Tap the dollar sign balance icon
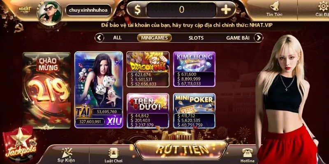Image resolution: width=329 pixels, height=164 pixels. click(137, 9)
